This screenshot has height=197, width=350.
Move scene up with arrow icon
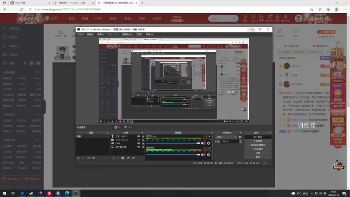click(89, 158)
